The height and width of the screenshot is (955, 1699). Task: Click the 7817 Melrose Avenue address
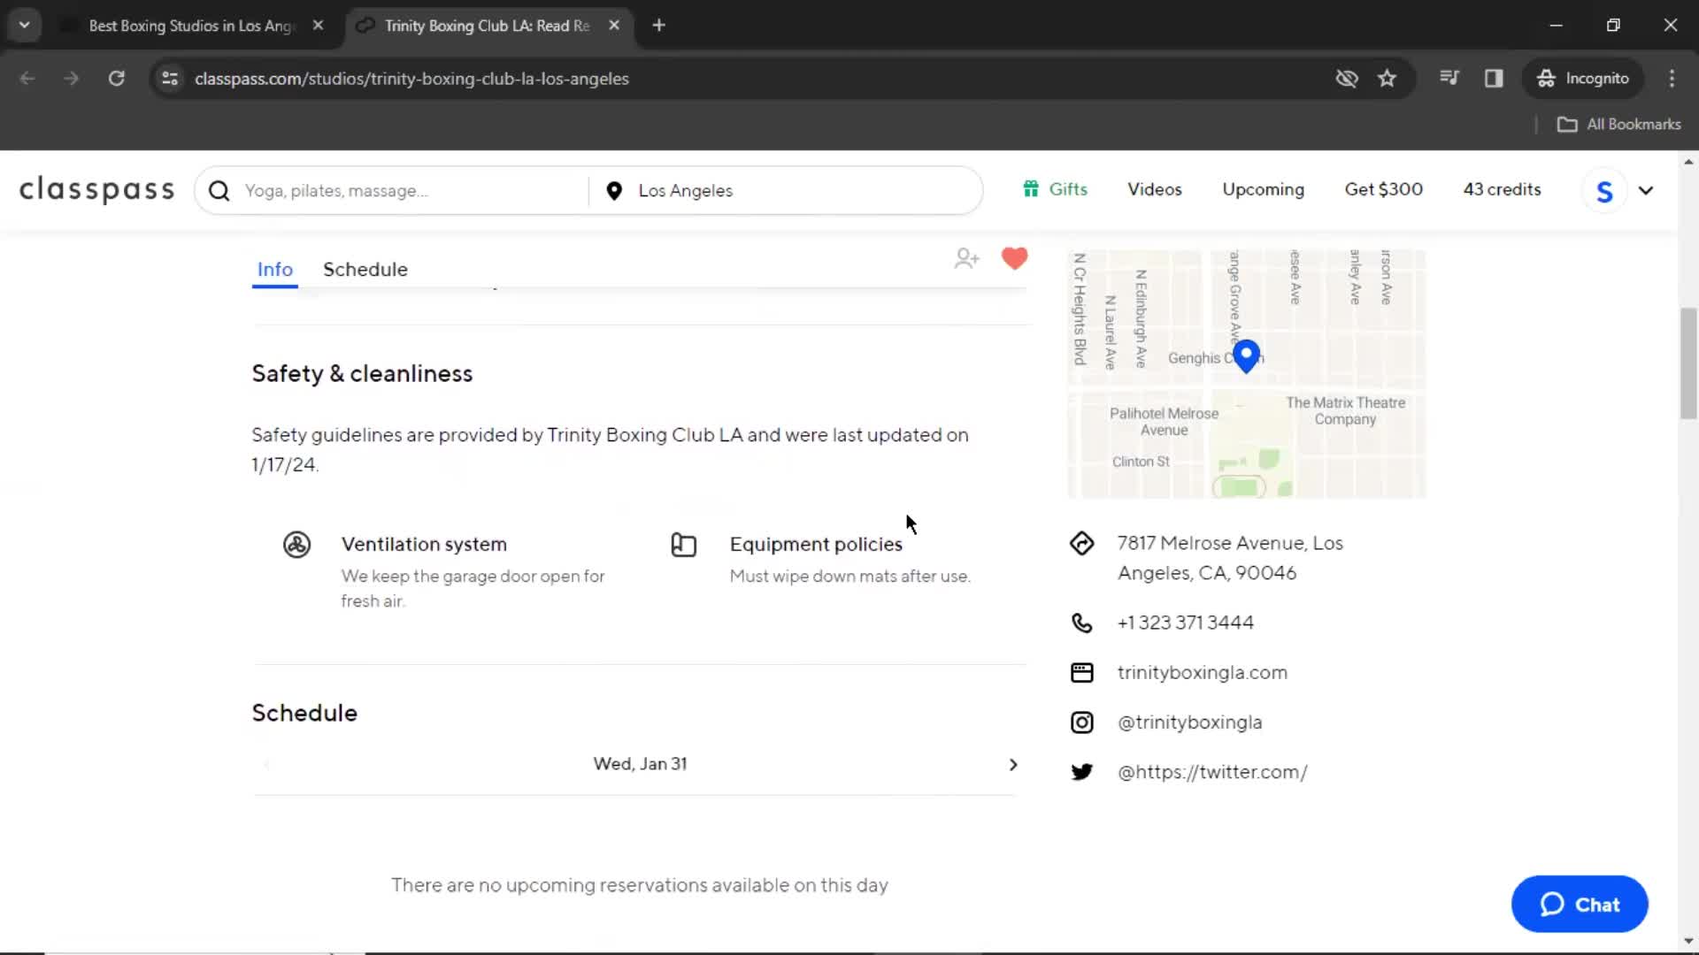(x=1230, y=558)
